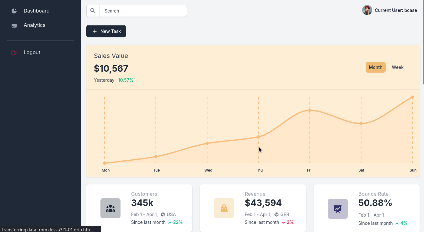Click the magnifying glass search icon
This screenshot has width=424, height=232.
[93, 11]
